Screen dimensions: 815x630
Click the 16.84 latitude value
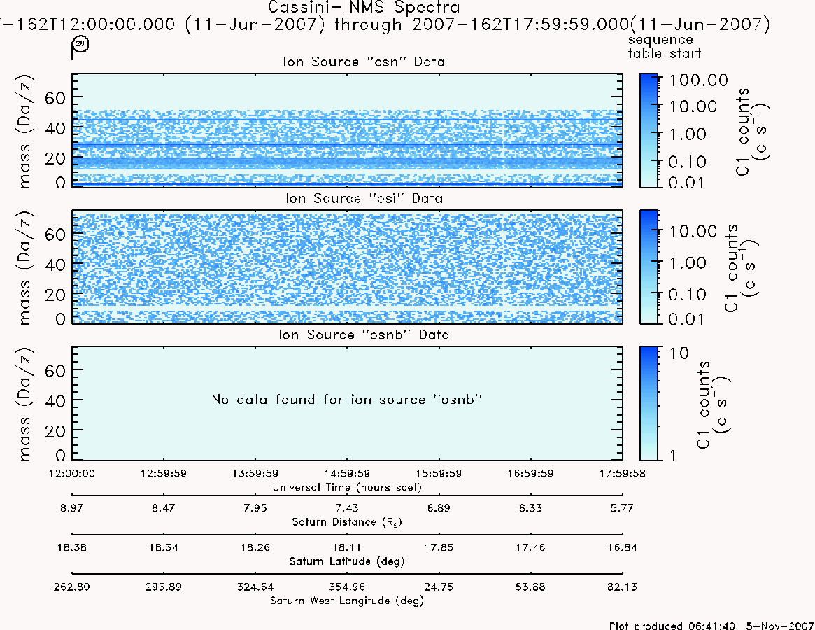[x=622, y=548]
